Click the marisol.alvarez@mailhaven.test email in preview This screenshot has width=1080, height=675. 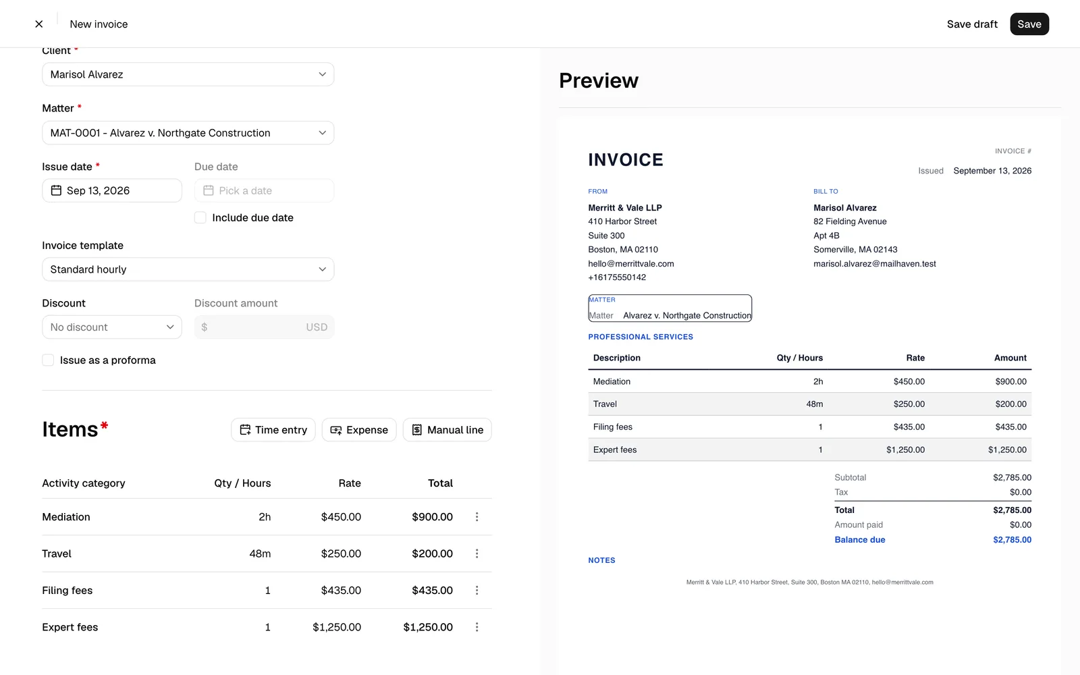[x=875, y=264]
